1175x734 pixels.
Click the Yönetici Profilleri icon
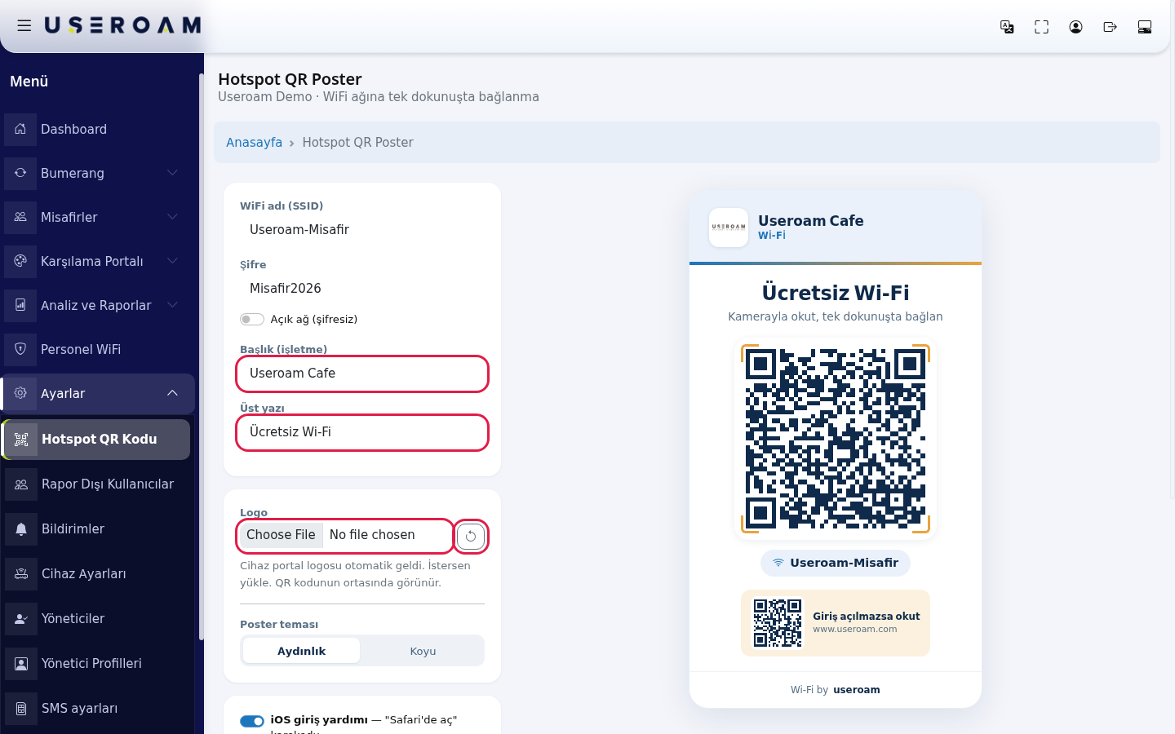point(21,663)
